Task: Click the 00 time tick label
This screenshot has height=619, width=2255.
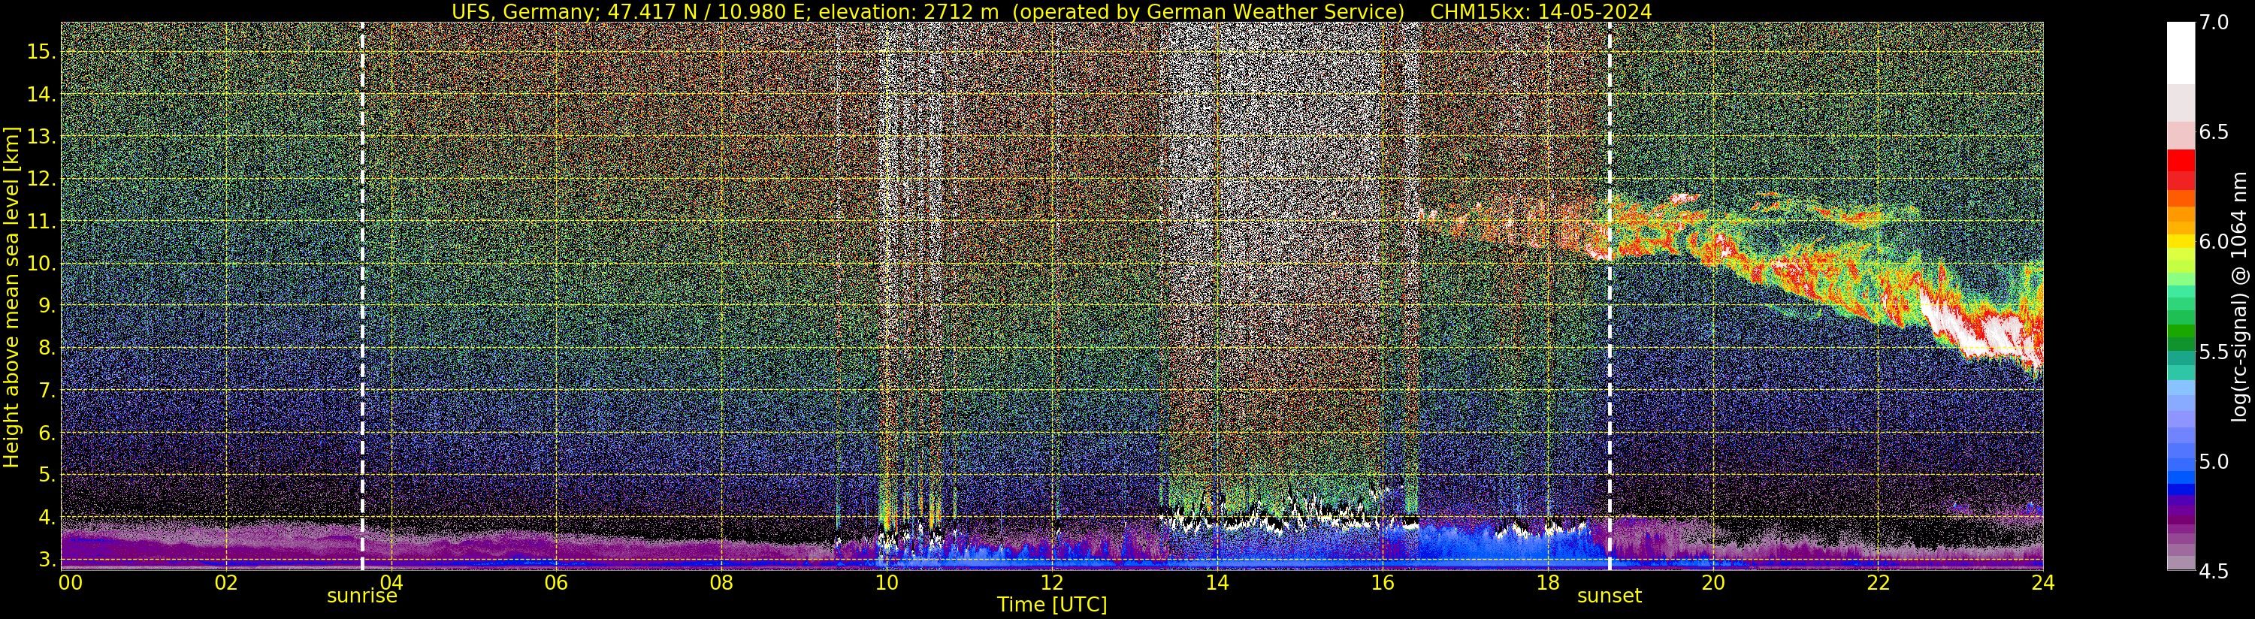Action: 70,582
